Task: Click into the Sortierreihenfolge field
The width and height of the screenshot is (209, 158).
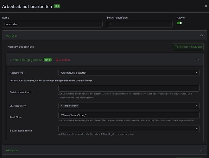Action: coord(139,24)
